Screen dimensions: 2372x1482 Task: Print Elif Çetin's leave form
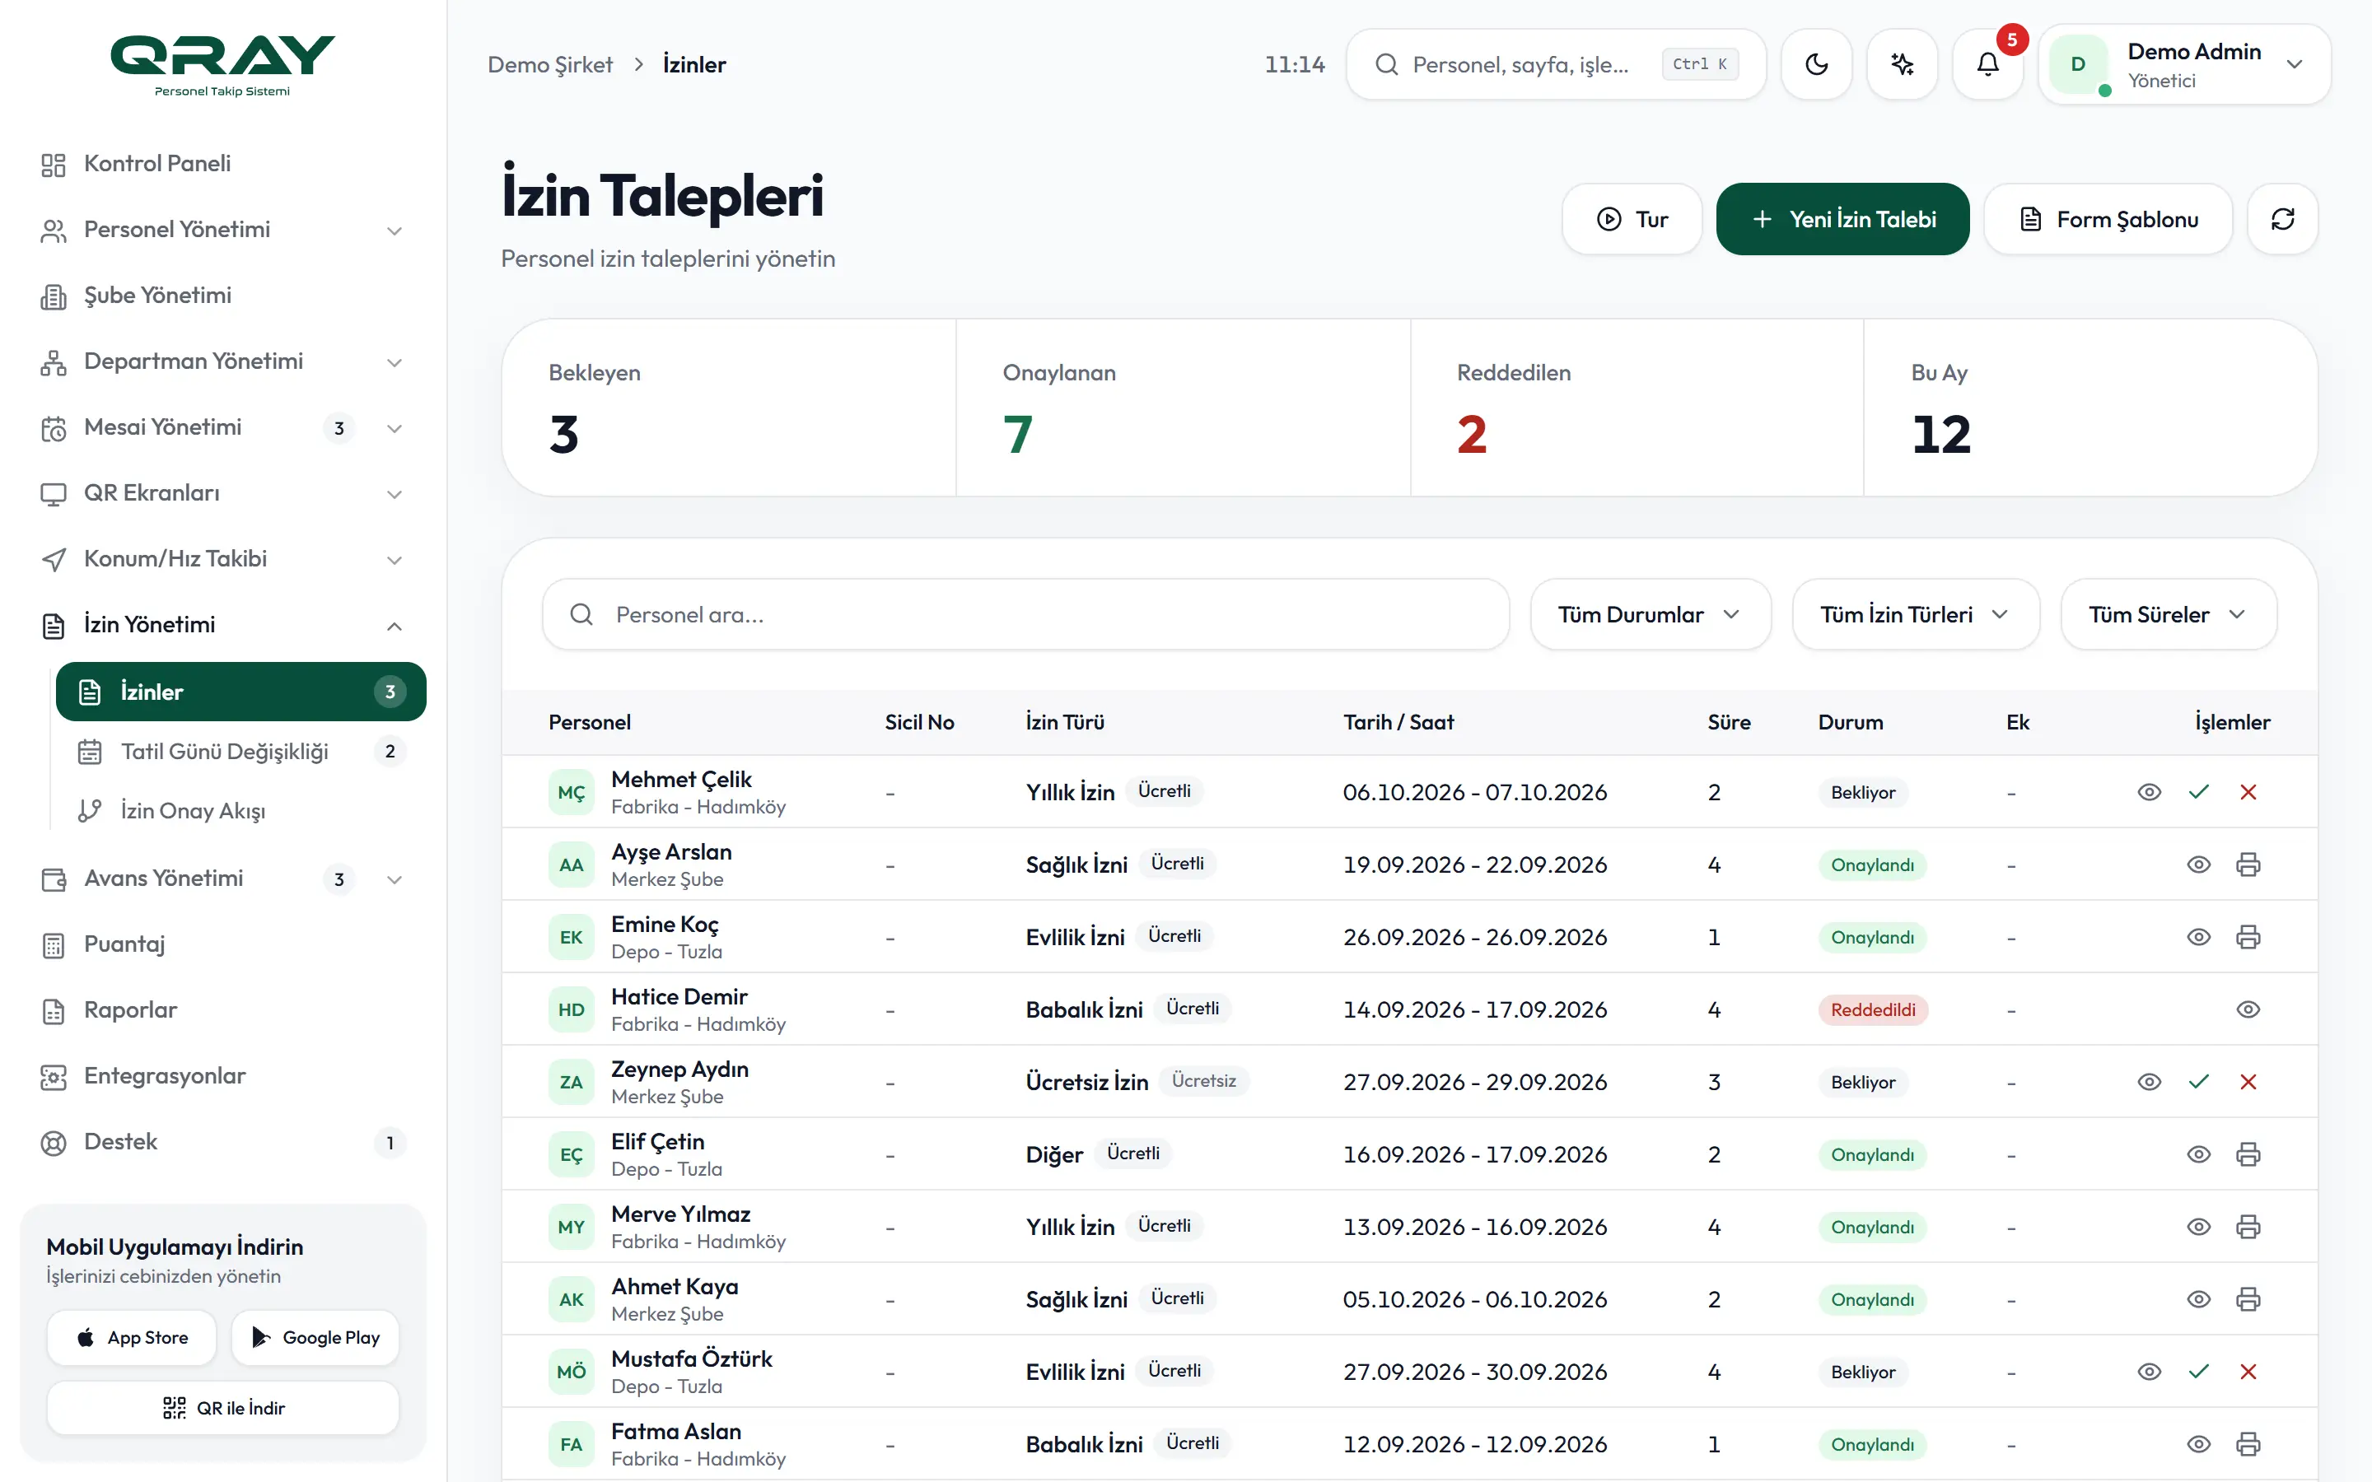pos(2248,1154)
